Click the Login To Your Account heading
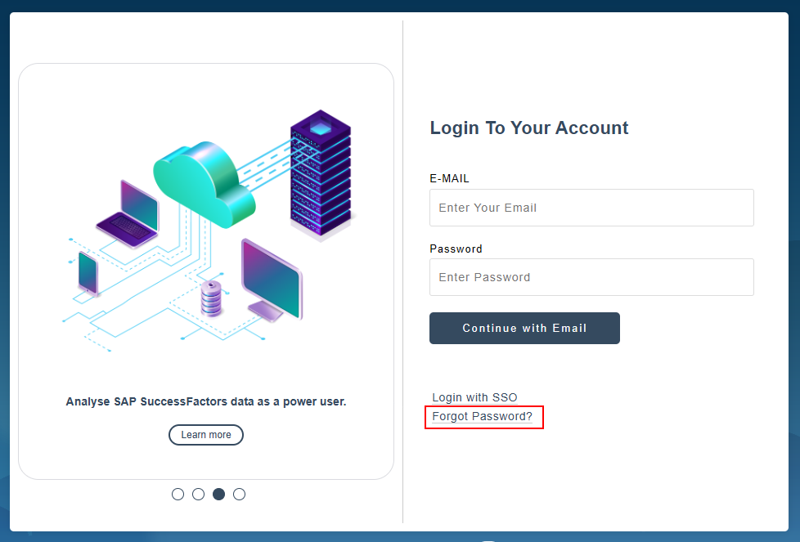 pyautogui.click(x=528, y=128)
